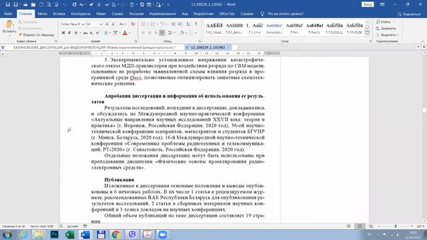This screenshot has height=240, width=427.
Task: Switch to the Ссылки ribbon tab
Action: click(117, 13)
